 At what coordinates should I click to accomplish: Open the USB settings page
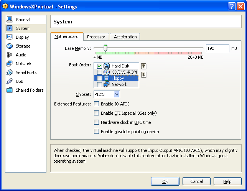pyautogui.click(x=26, y=81)
